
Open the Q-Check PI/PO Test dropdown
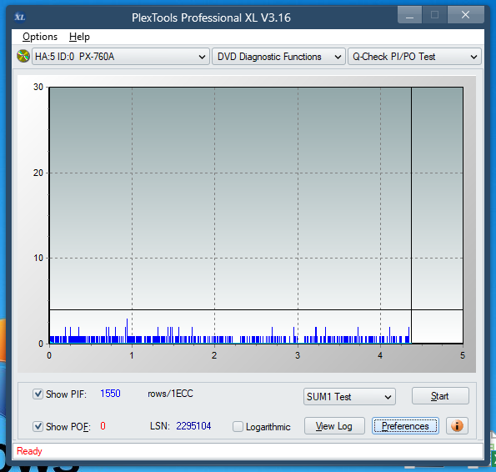tap(414, 57)
